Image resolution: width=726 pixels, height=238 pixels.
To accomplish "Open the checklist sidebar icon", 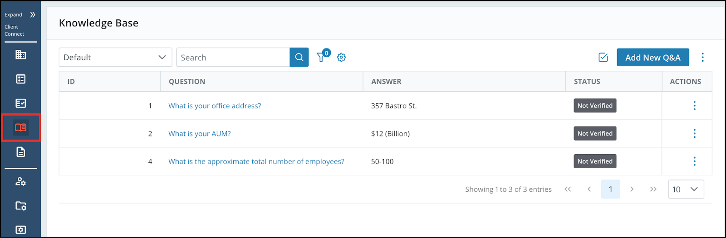I will [x=20, y=103].
